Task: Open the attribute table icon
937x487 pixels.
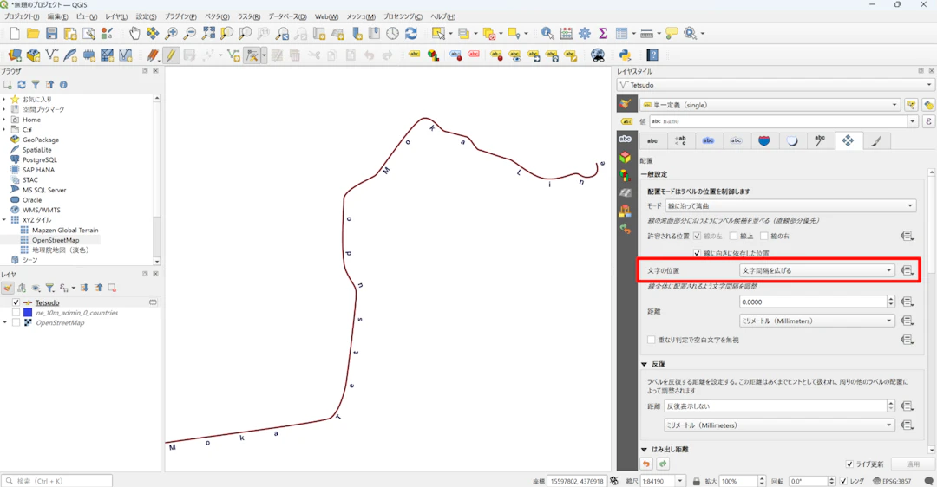Action: click(x=621, y=34)
